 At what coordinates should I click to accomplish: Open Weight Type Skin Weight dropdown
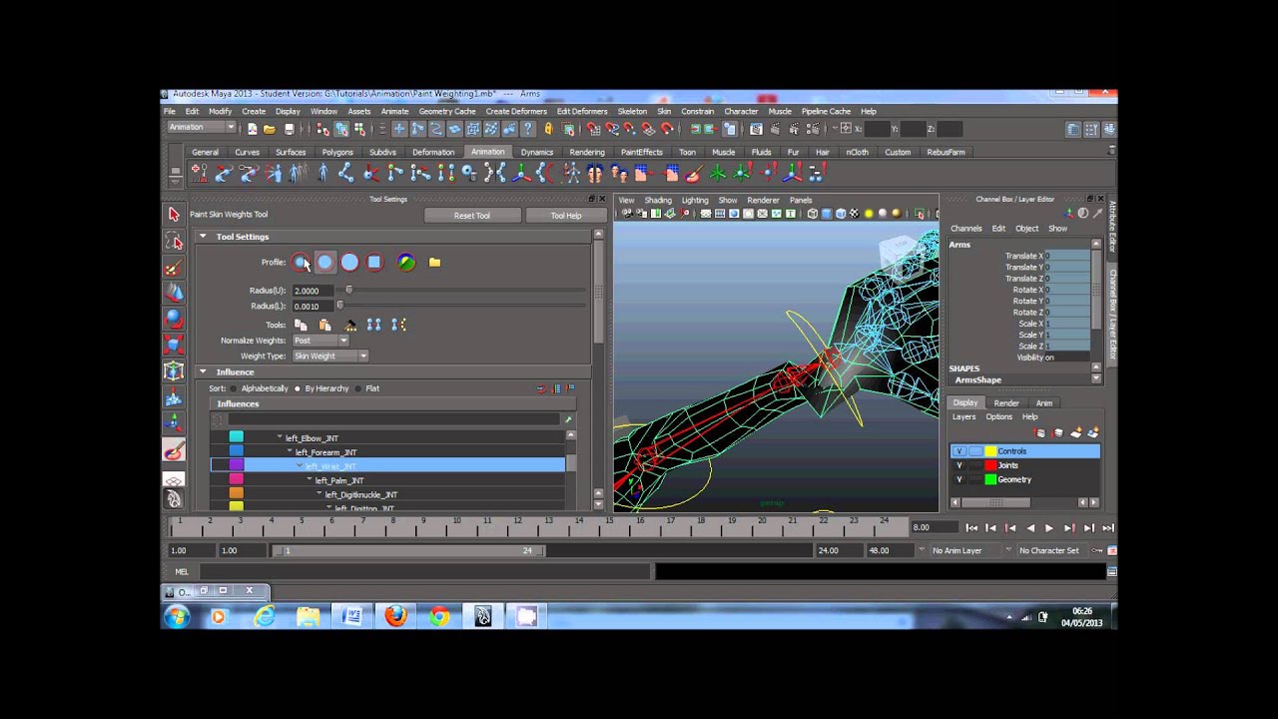click(329, 356)
